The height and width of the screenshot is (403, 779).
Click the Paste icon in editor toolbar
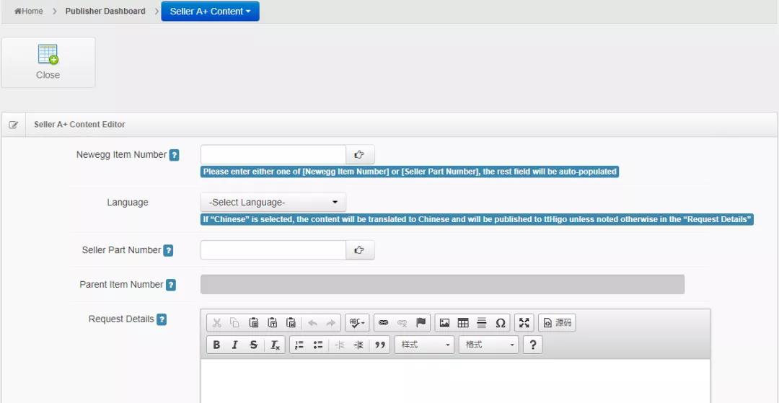(253, 323)
